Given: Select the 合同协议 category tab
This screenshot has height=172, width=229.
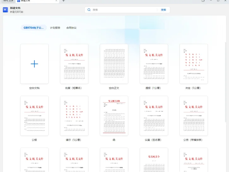Looking at the screenshot, I should click(x=71, y=28).
